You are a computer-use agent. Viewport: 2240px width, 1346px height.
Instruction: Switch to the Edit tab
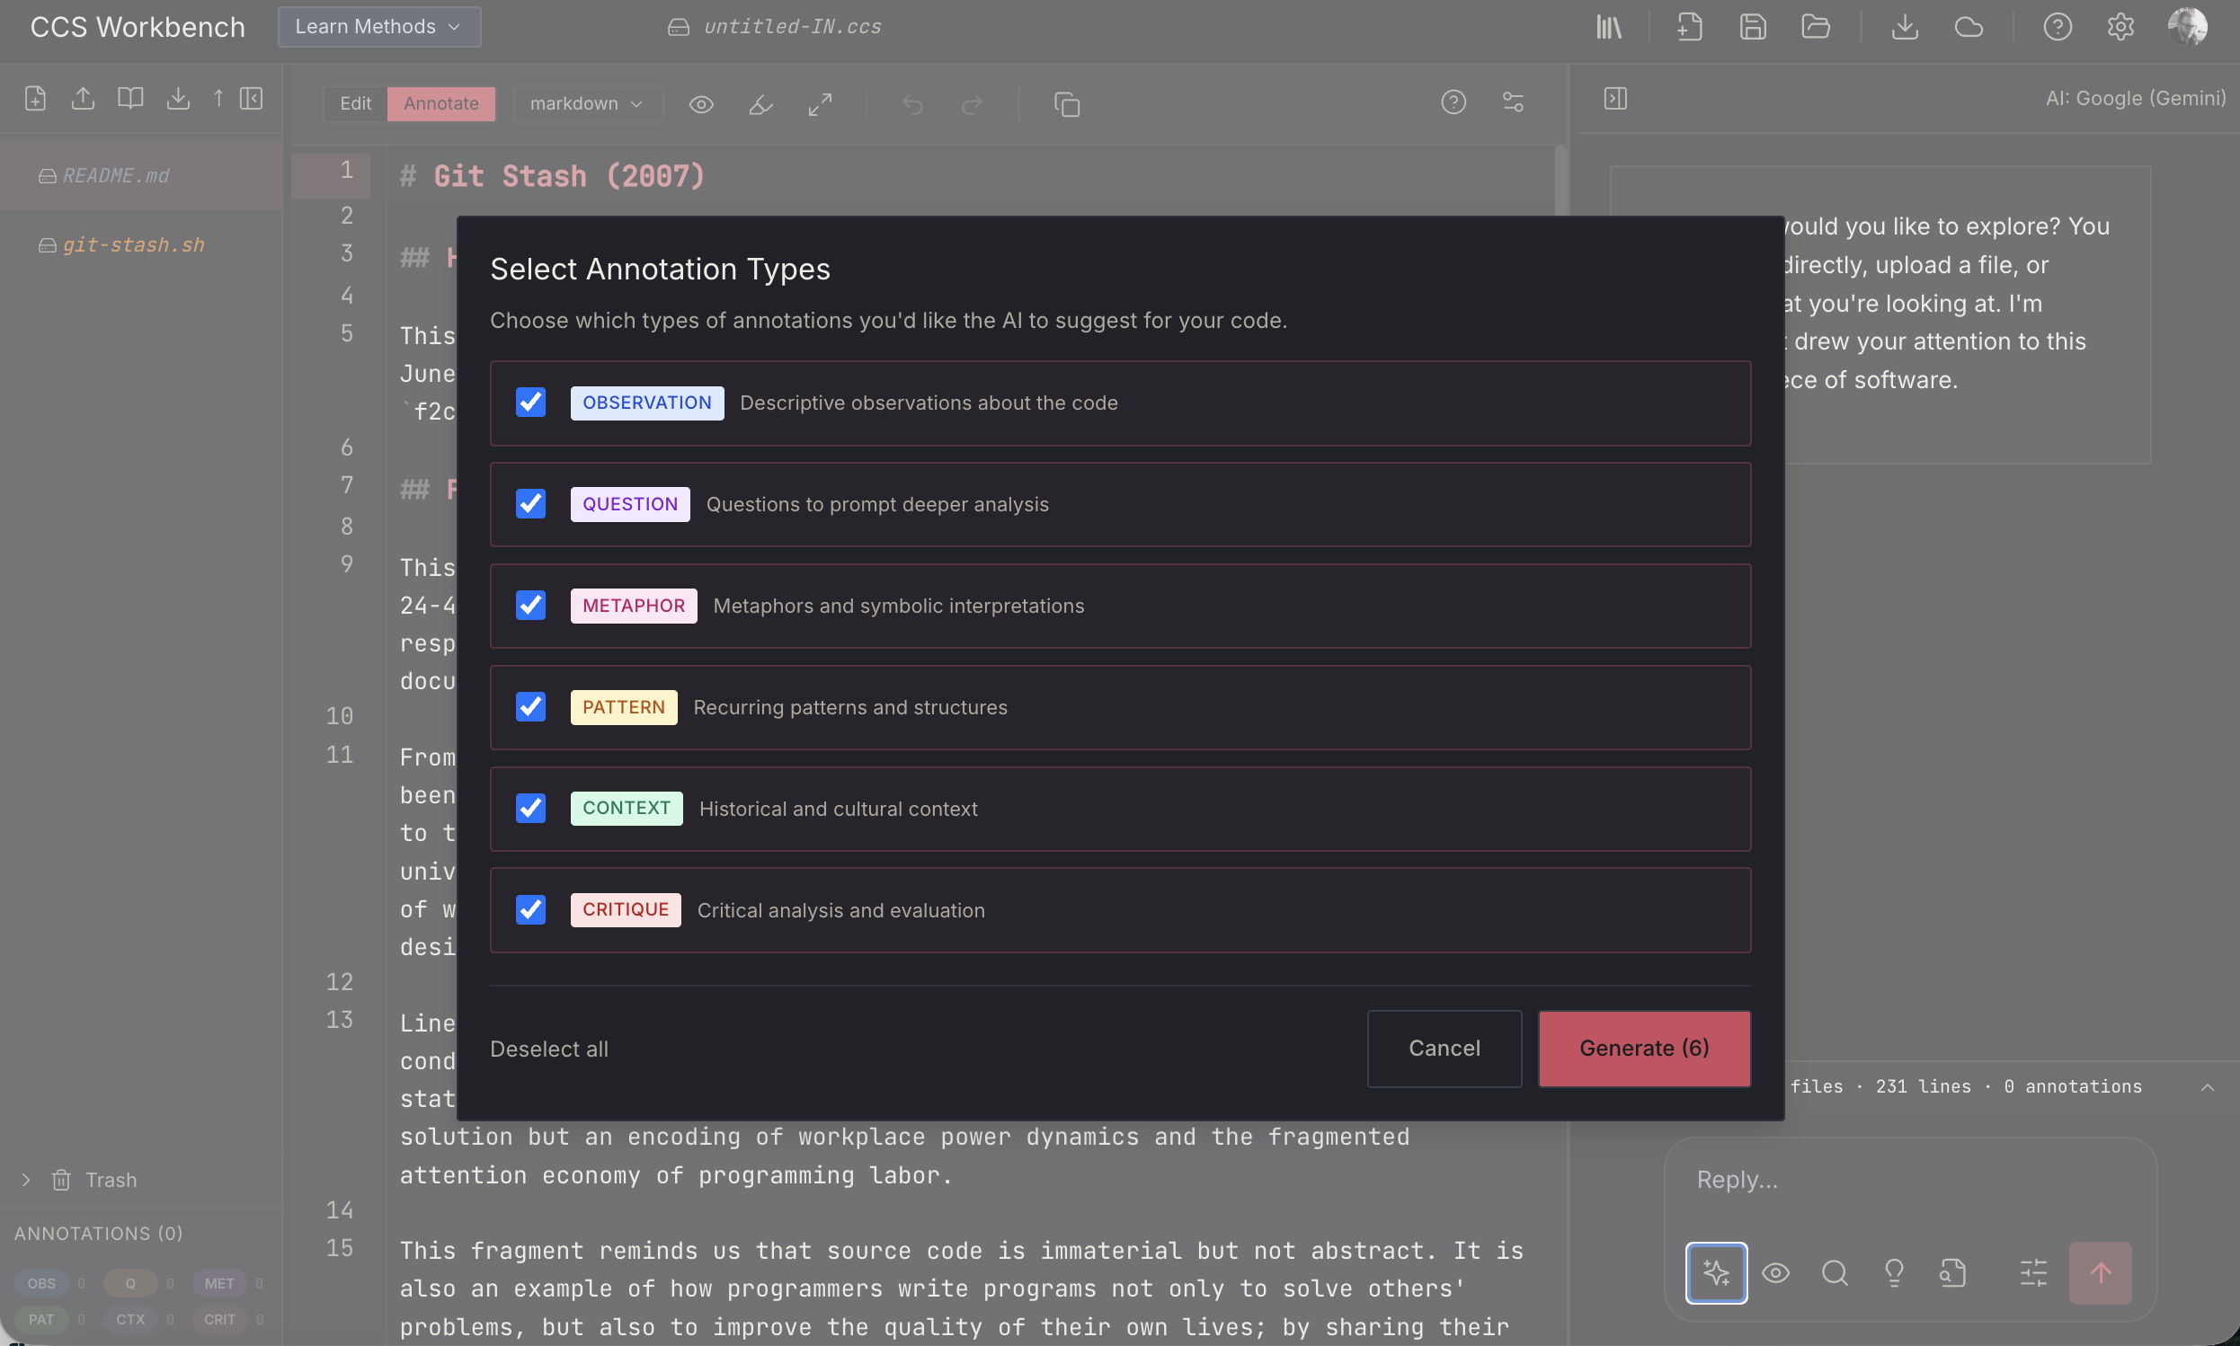tap(355, 104)
